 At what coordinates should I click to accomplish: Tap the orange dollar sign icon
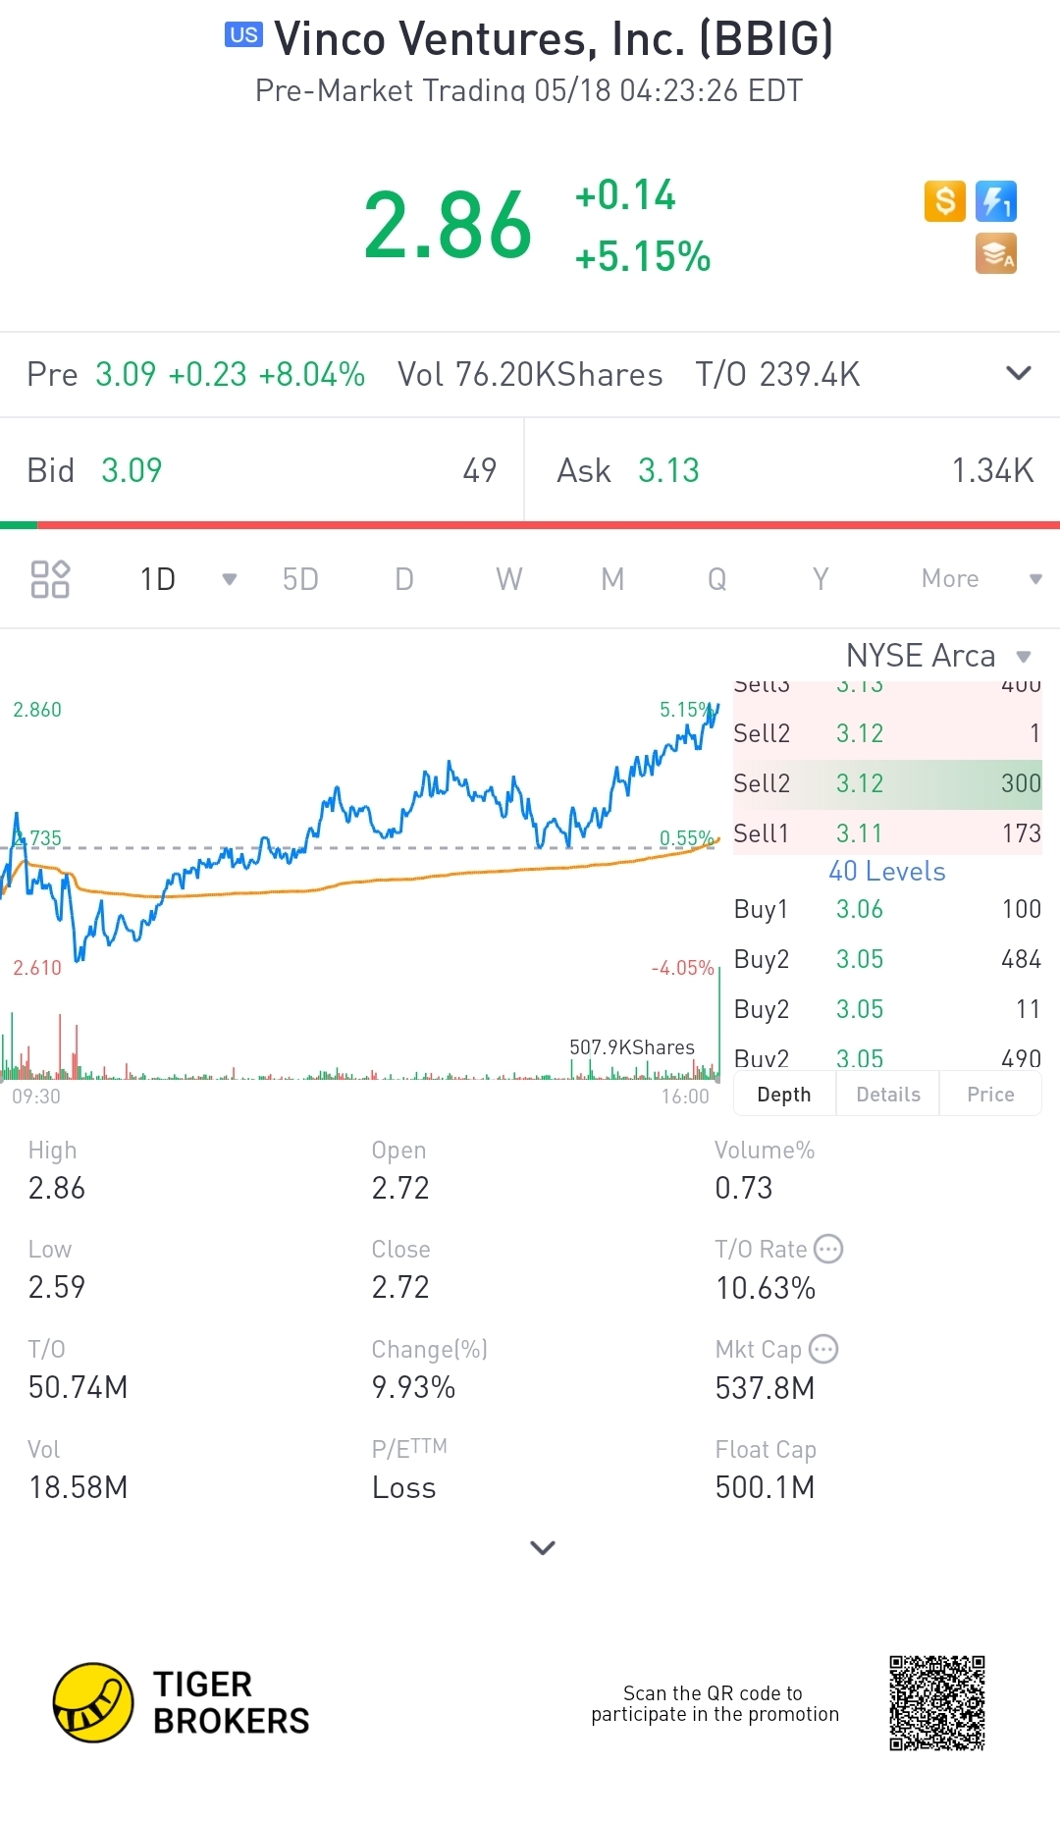(944, 201)
